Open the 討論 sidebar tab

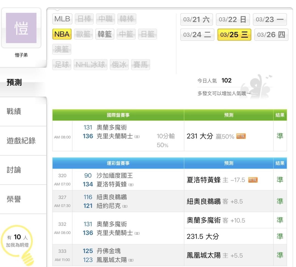[x=23, y=170]
